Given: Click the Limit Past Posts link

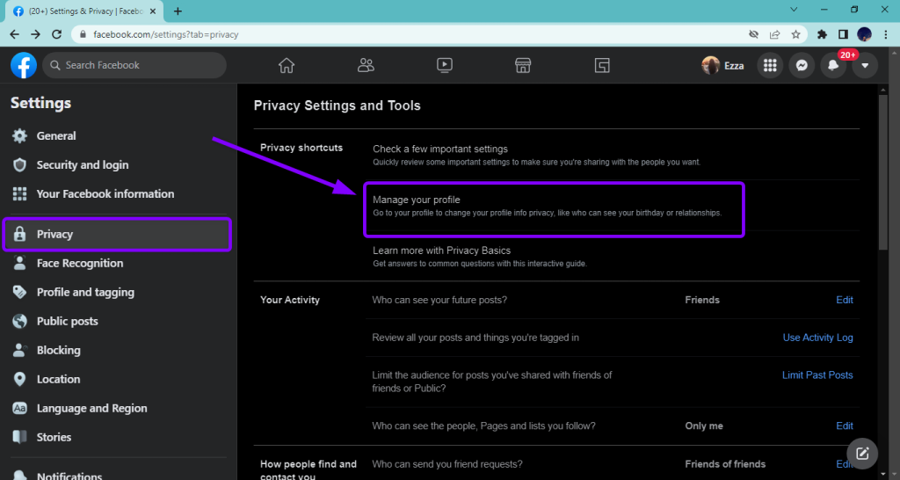Looking at the screenshot, I should pos(817,375).
